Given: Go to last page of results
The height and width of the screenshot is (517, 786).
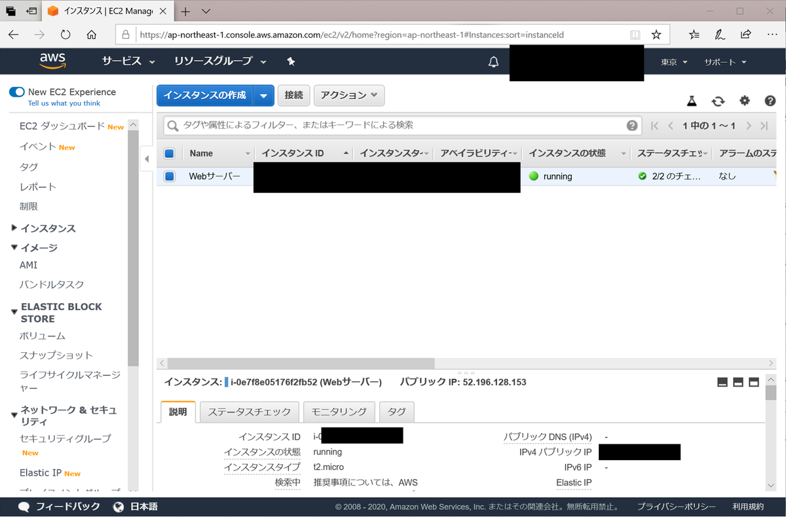Looking at the screenshot, I should [764, 126].
